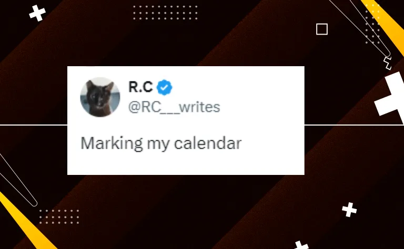Viewport: 404px width, 249px height.
Task: Click the blue verified checkmark badge
Action: (x=164, y=87)
